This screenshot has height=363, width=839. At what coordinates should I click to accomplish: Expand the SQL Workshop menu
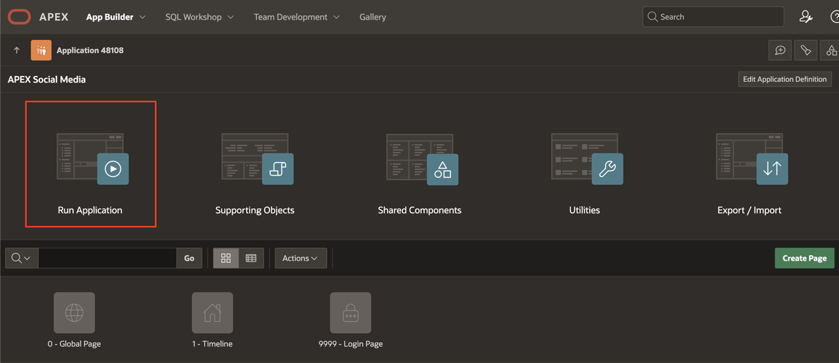(x=199, y=17)
